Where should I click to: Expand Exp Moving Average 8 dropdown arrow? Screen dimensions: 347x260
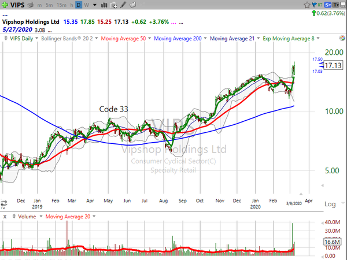point(318,38)
